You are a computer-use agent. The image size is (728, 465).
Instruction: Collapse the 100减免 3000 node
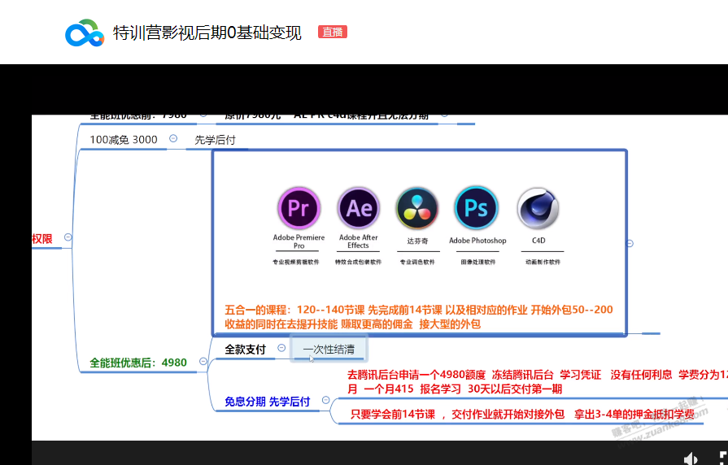pos(173,138)
